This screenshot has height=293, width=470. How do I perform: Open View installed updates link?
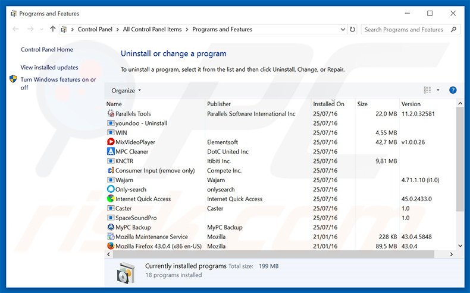[49, 68]
